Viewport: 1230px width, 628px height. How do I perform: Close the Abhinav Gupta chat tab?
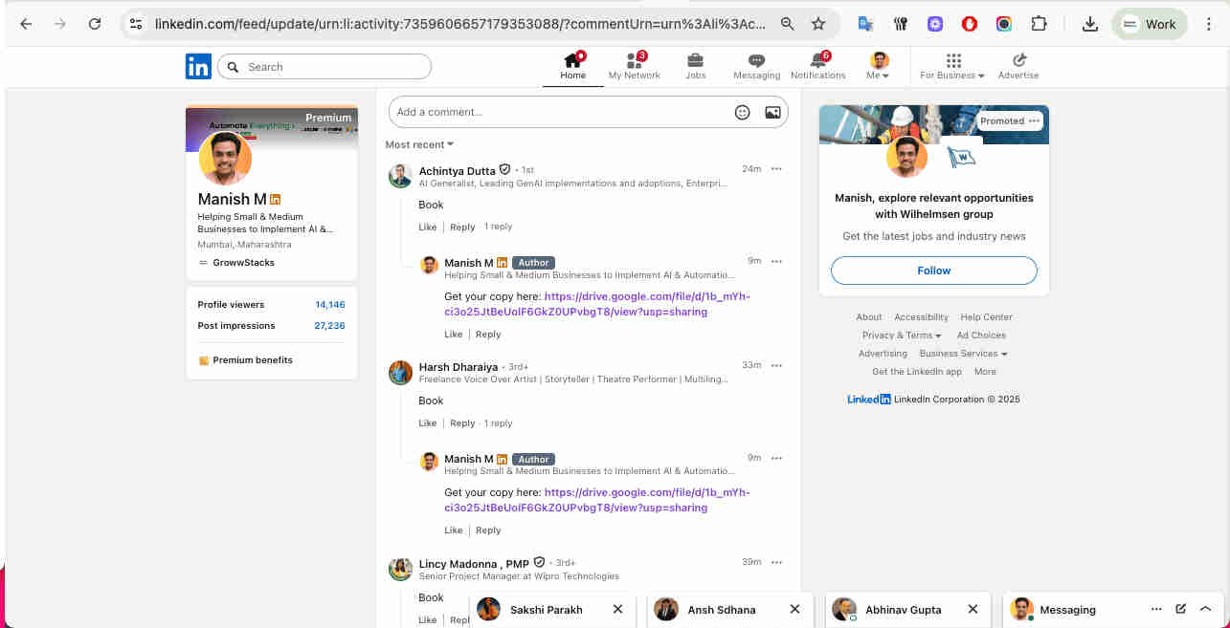[973, 609]
